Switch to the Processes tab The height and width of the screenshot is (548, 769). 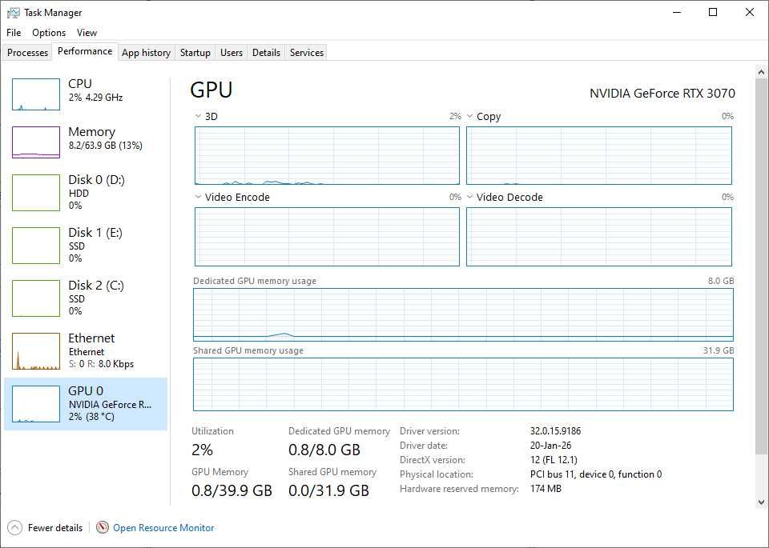[28, 53]
